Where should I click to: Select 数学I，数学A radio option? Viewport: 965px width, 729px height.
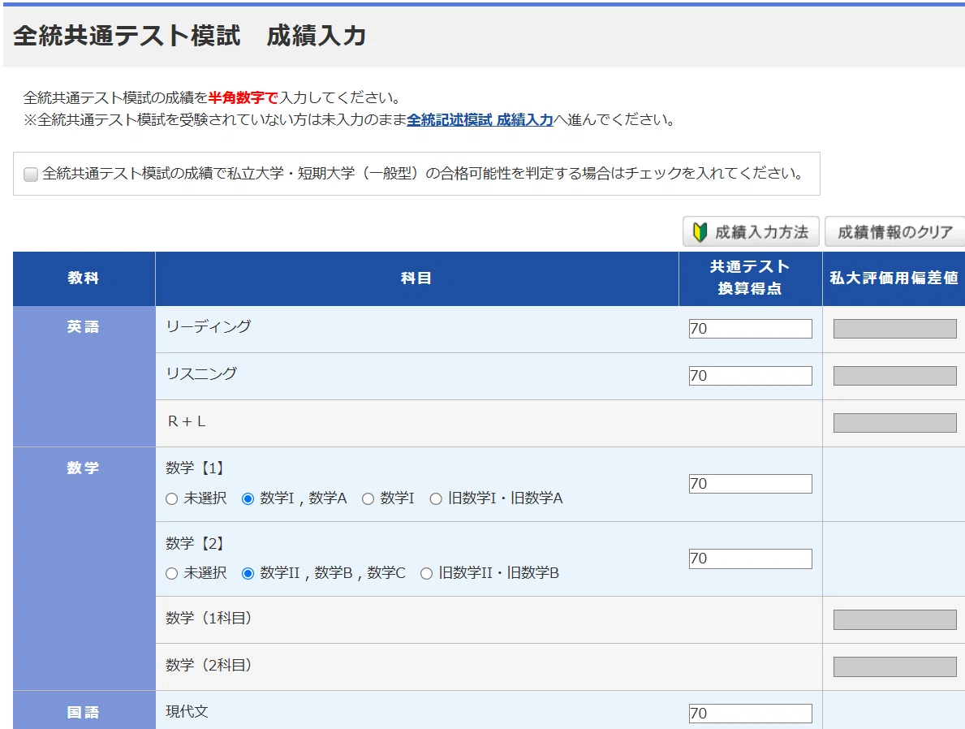click(x=248, y=498)
